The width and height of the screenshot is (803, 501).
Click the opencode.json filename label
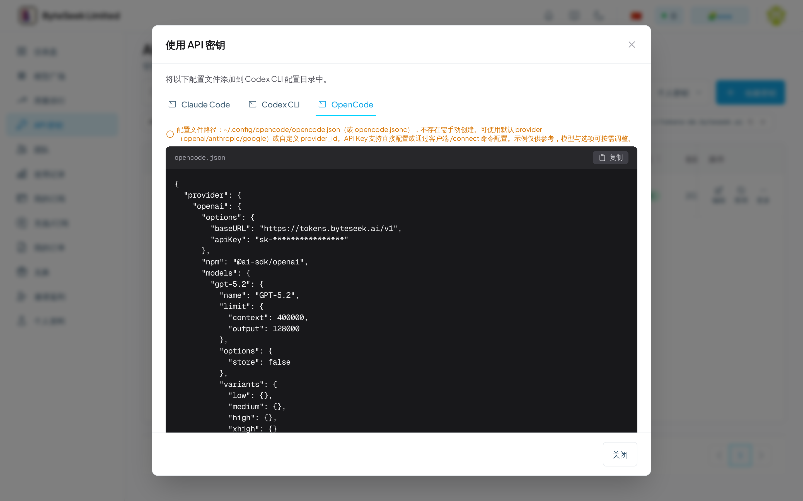(200, 158)
